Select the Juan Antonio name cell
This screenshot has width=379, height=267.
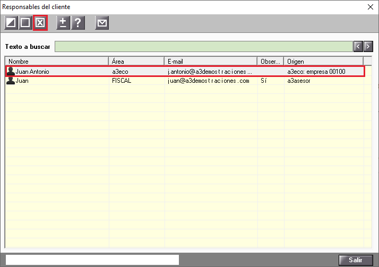click(32, 72)
